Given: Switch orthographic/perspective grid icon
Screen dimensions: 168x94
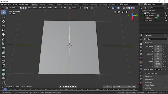Looking at the screenshot, I should 115,12.
